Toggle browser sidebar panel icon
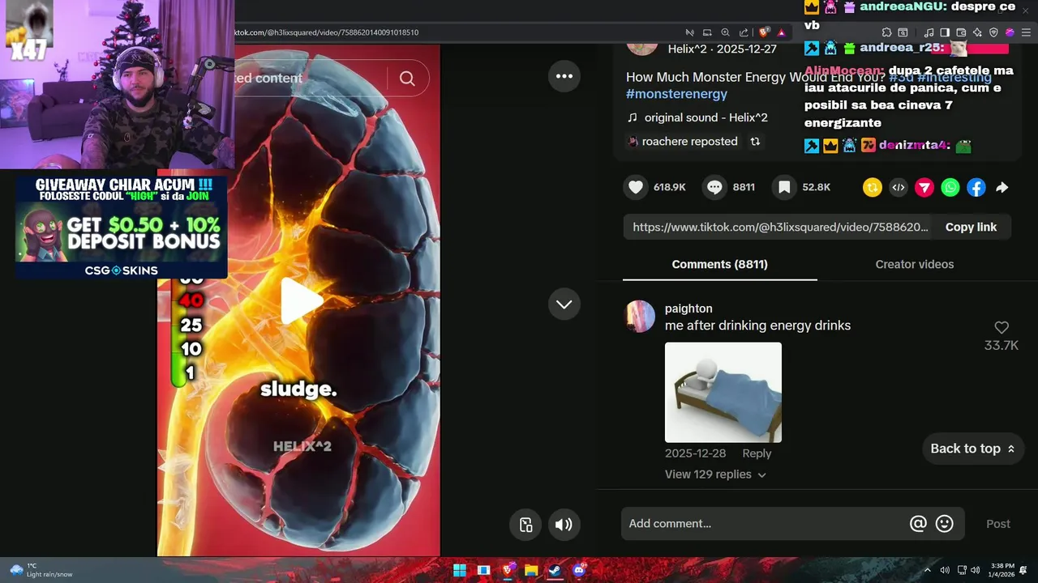 click(x=946, y=32)
